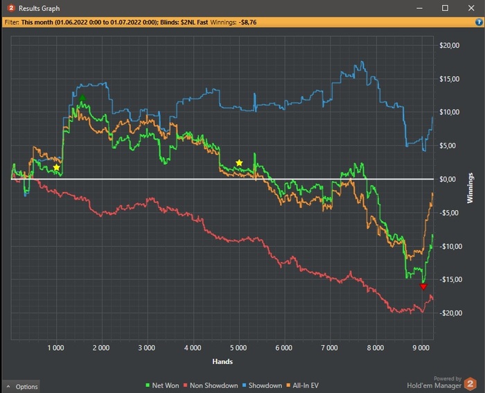The height and width of the screenshot is (393, 485).
Task: Maximize the Results Graph window
Action: [x=445, y=8]
